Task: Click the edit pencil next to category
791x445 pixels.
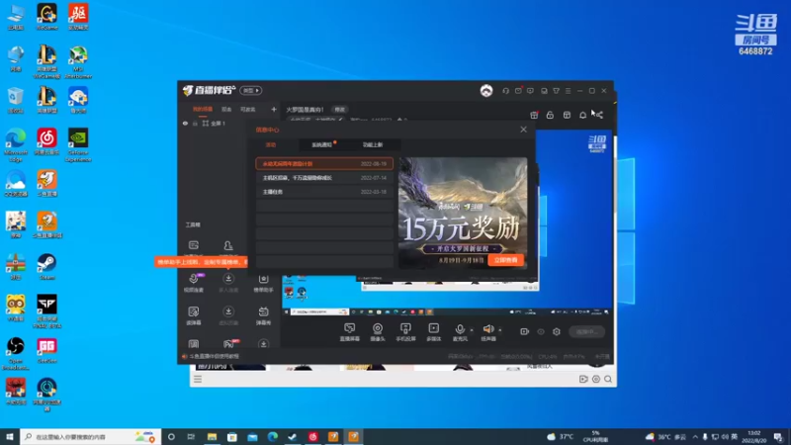Action: tap(340, 120)
